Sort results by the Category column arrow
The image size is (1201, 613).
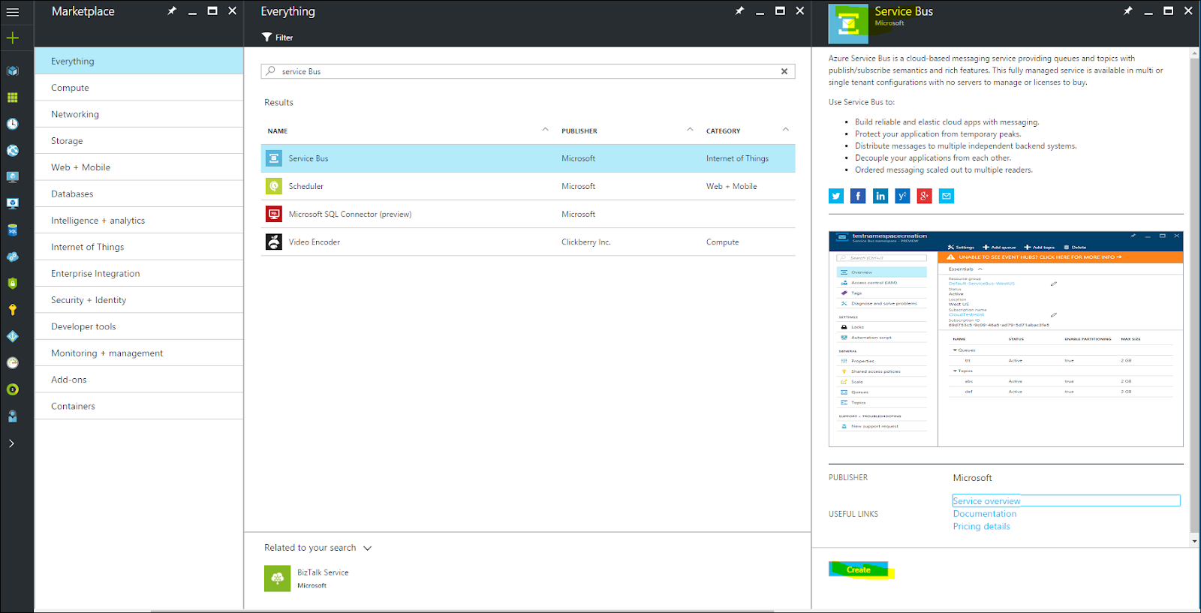click(x=786, y=130)
